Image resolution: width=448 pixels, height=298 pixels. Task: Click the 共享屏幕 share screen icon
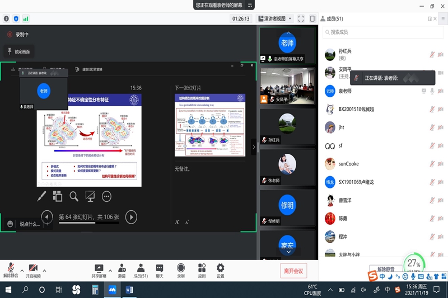tap(99, 271)
